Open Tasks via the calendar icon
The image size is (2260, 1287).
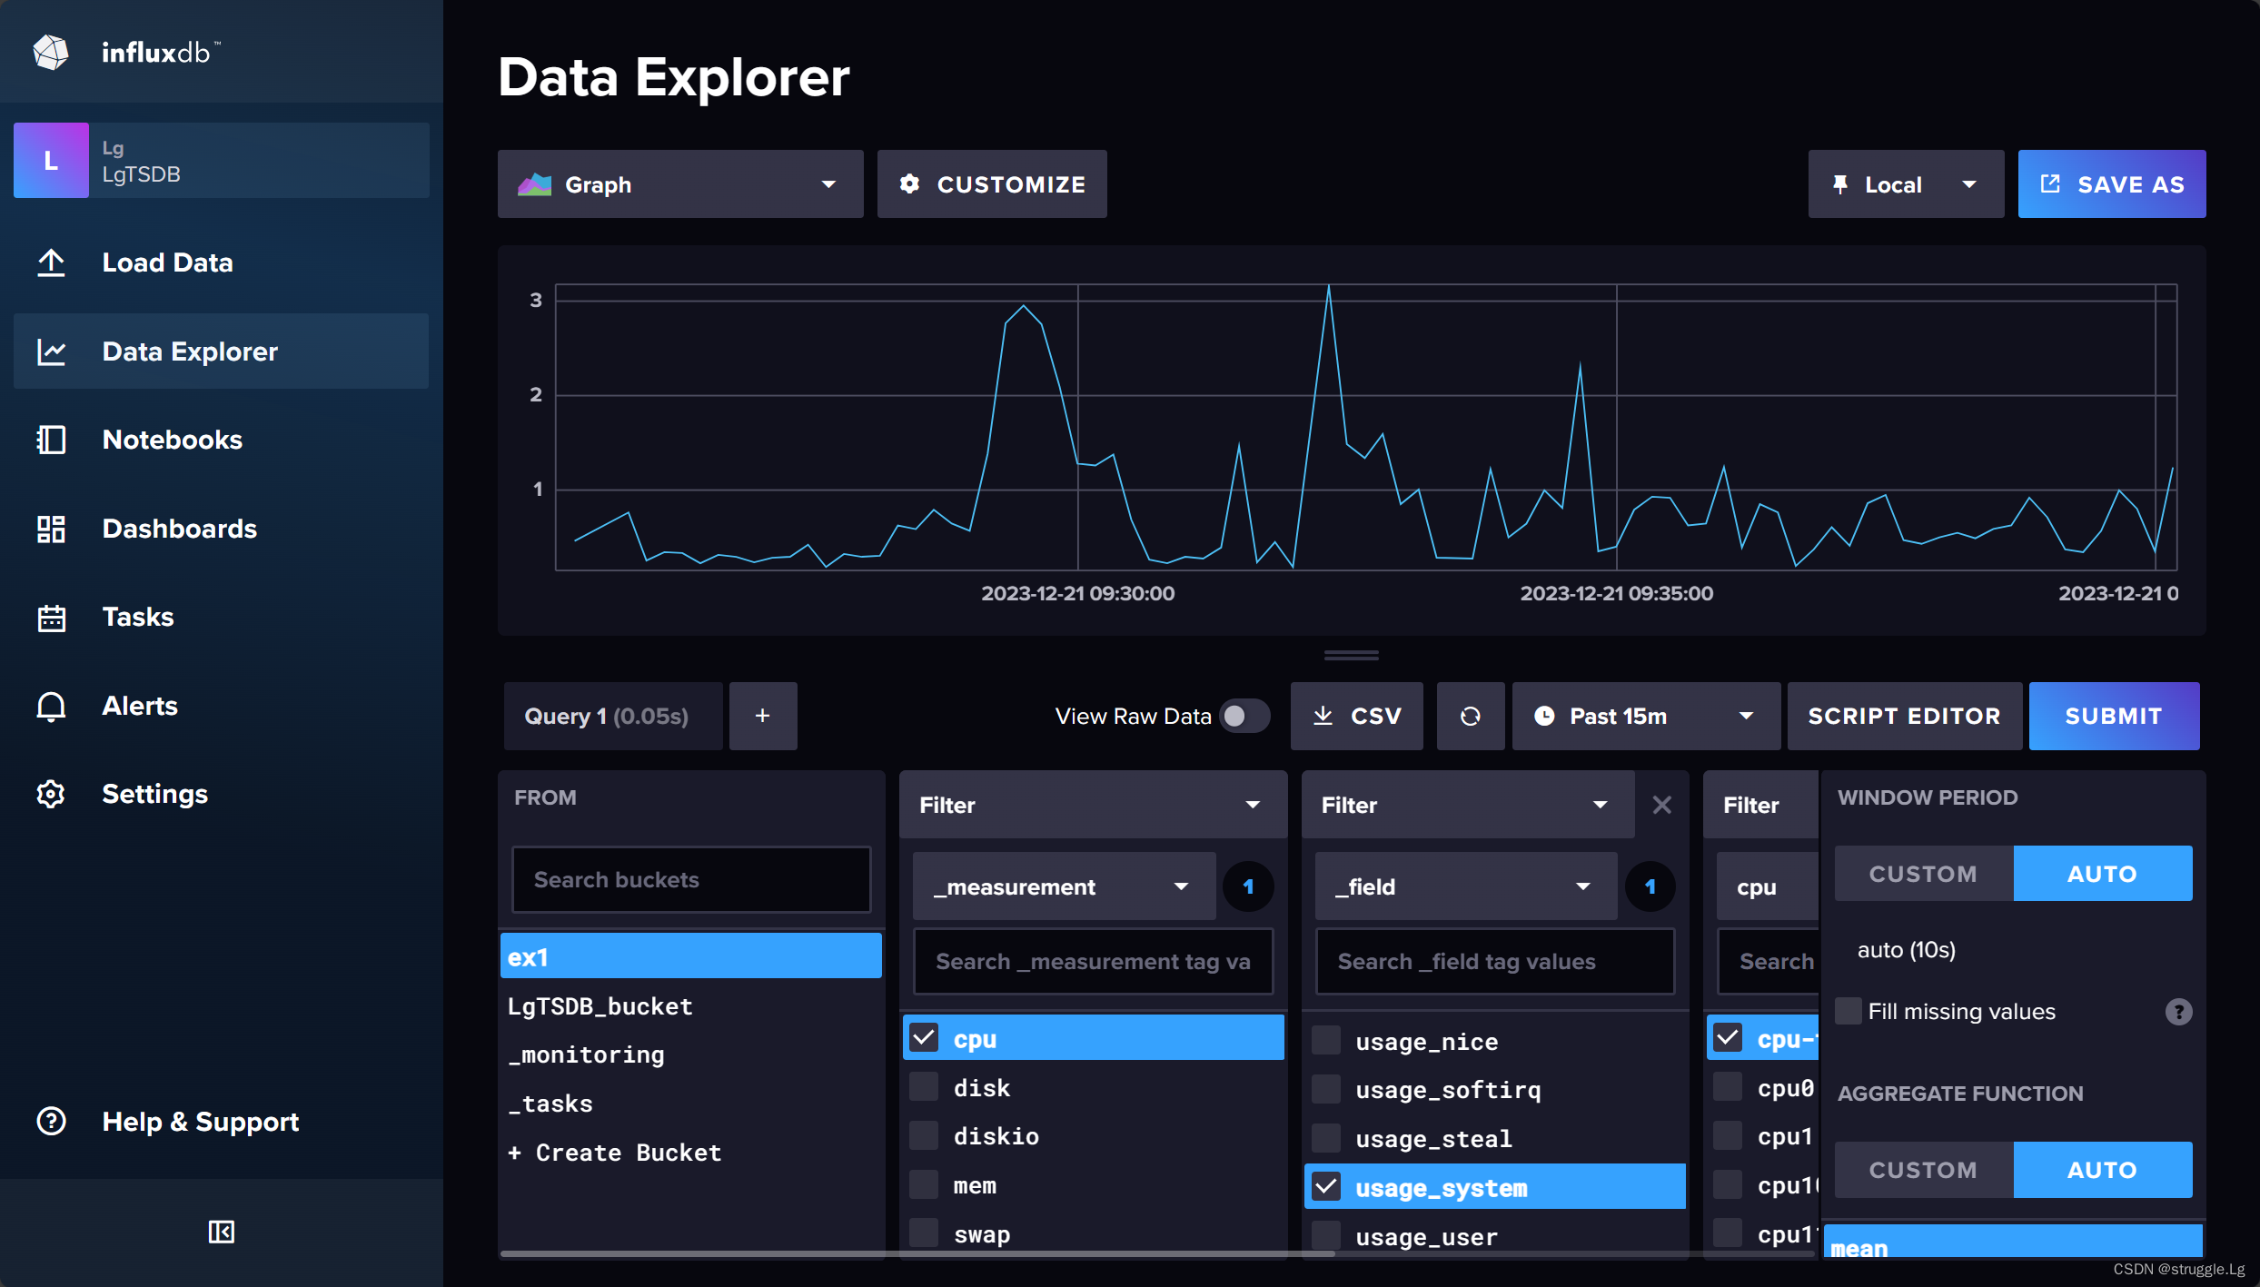tap(51, 618)
